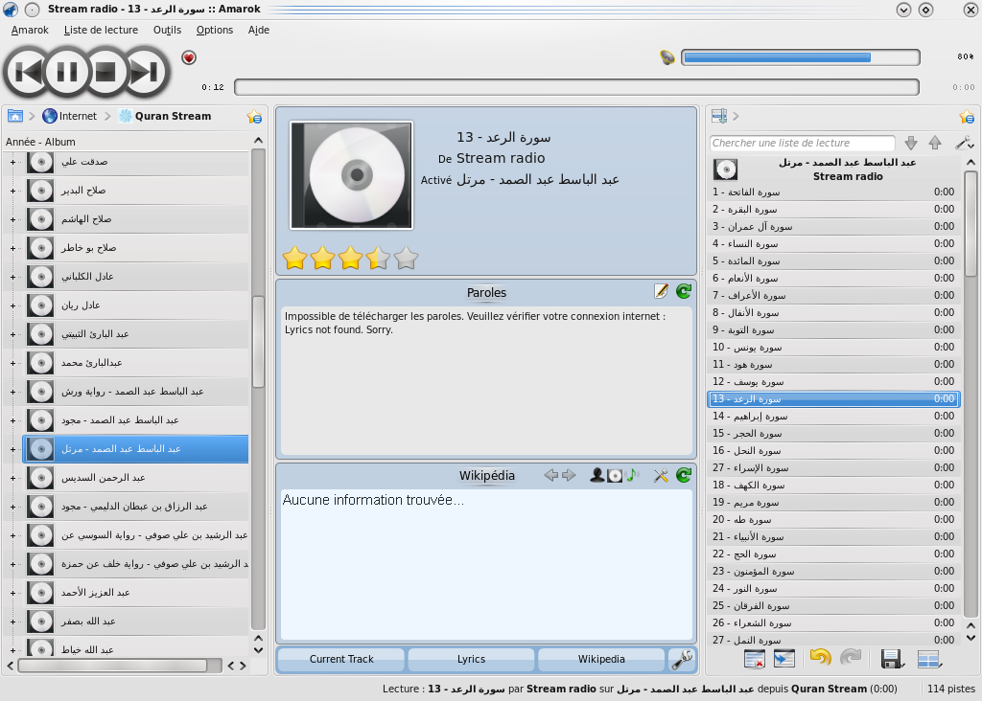Viewport: 982px width, 701px height.
Task: Bookmark the media source with star icon
Action: pos(254,116)
